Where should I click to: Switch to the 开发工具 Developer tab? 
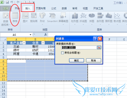click(x=98, y=8)
